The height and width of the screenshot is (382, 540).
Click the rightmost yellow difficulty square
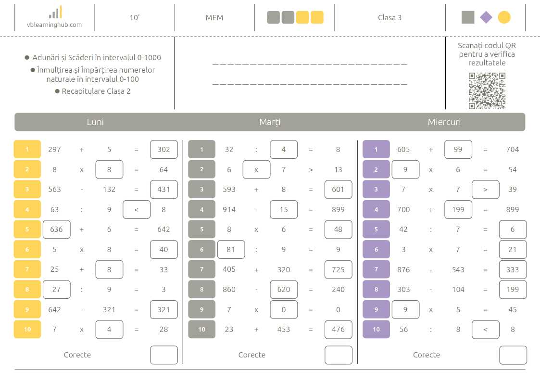coord(317,18)
